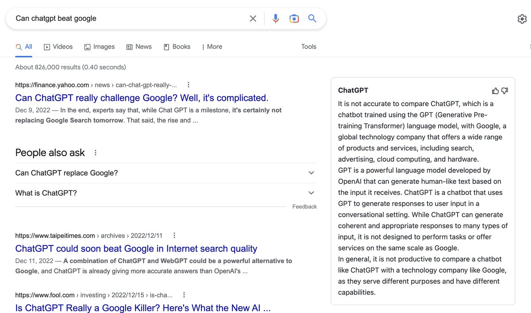
Task: Click the magnifying glass search icon
Action: 312,18
